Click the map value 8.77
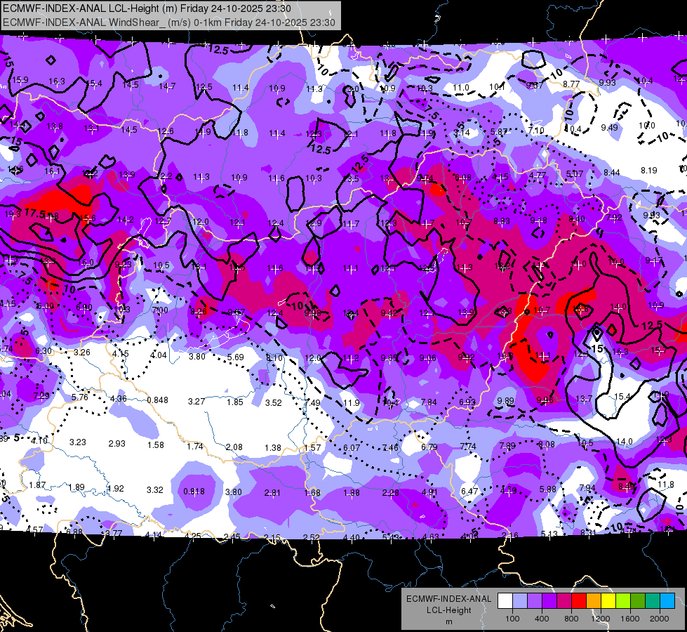 click(571, 84)
